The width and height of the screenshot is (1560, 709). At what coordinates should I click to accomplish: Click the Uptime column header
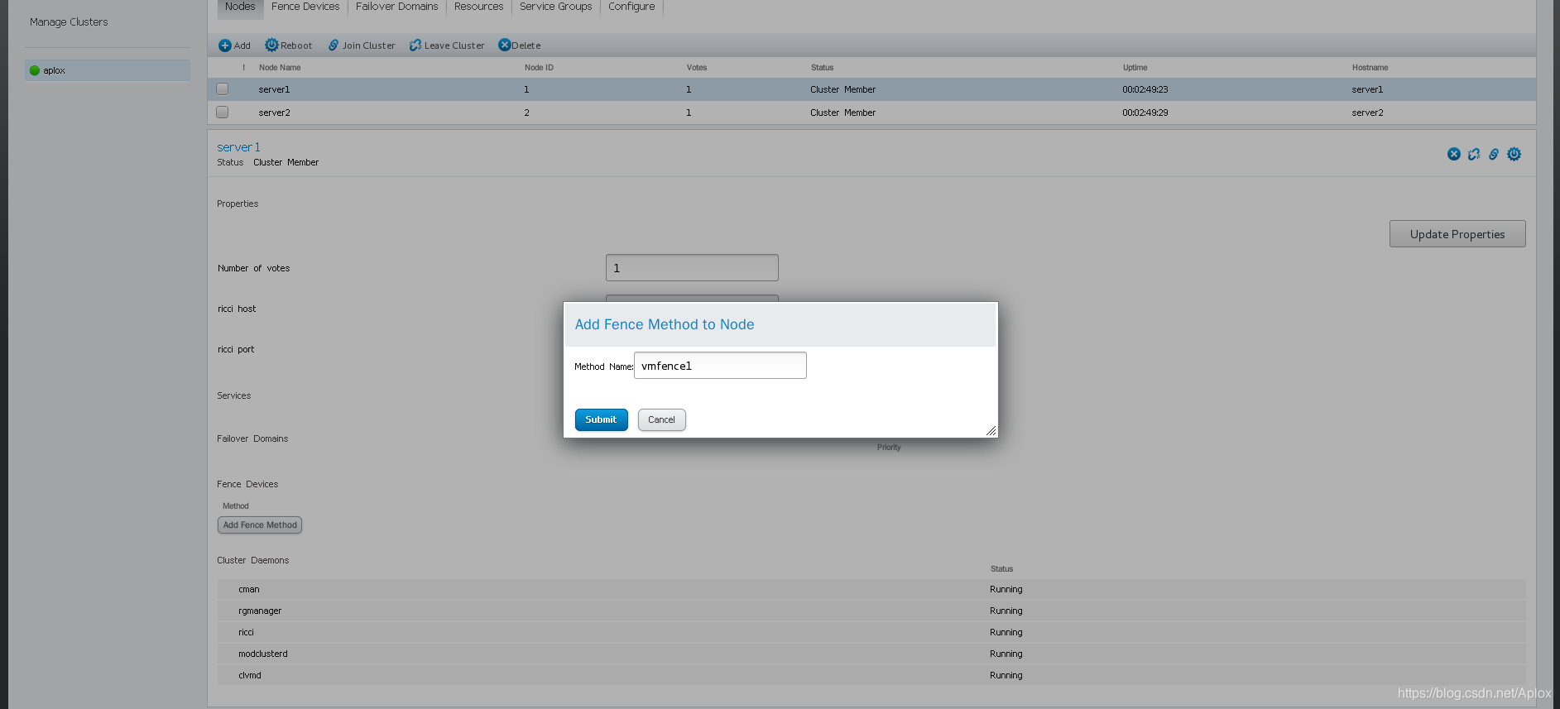tap(1135, 68)
